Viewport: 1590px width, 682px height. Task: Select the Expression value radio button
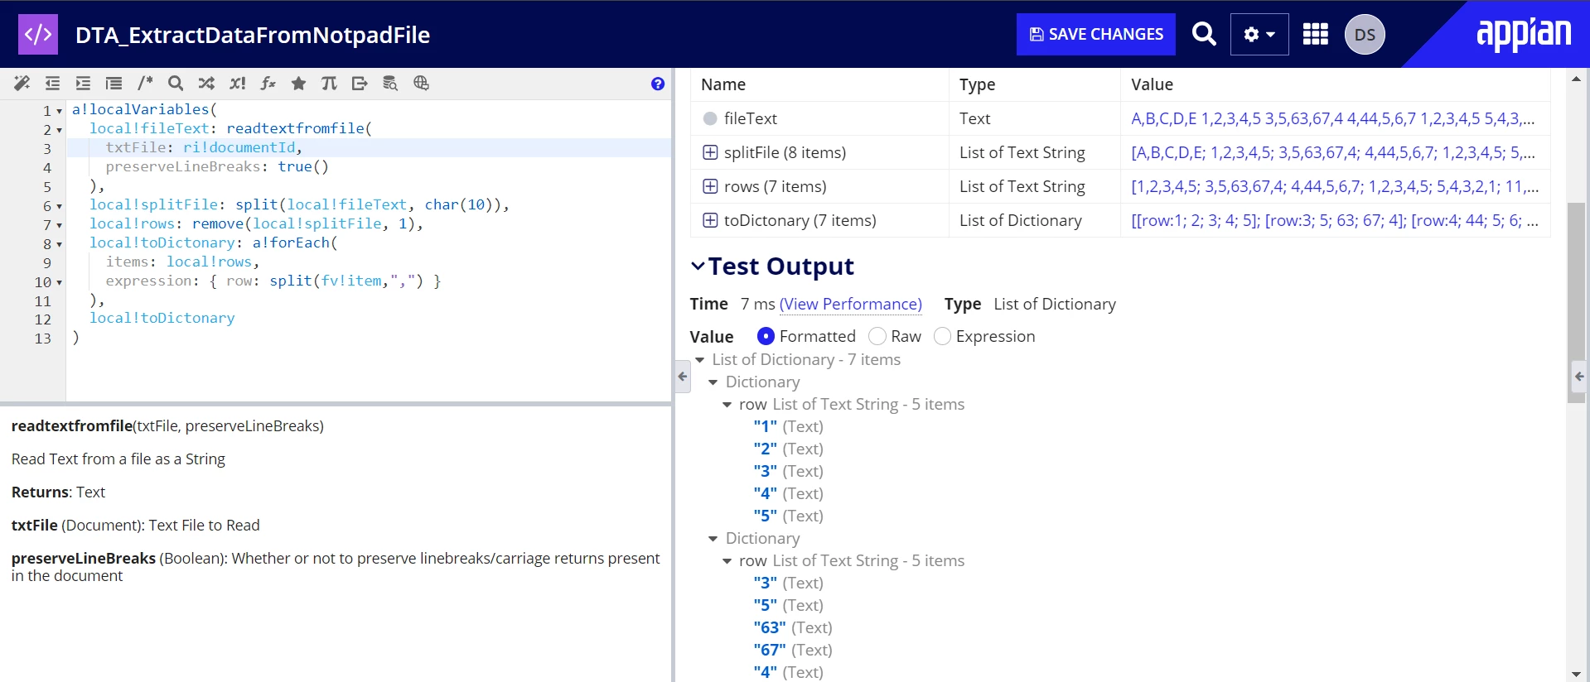[x=942, y=336]
